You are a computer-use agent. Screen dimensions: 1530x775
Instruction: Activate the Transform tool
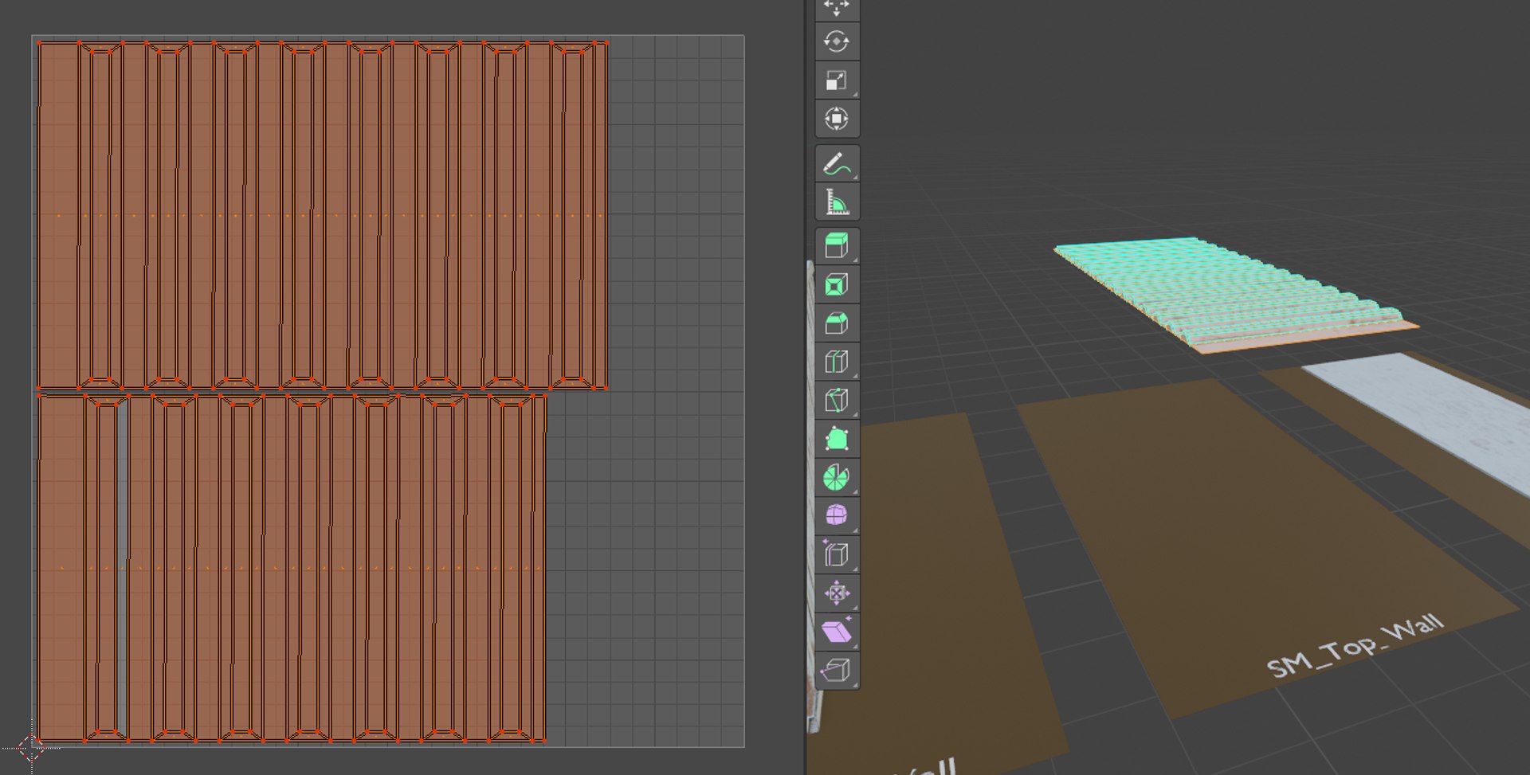[x=837, y=119]
